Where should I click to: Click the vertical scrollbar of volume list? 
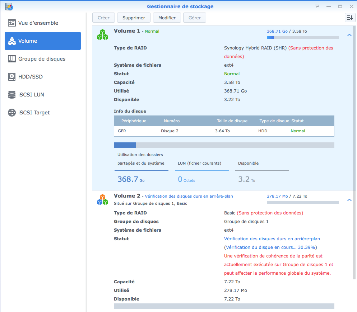[354, 143]
